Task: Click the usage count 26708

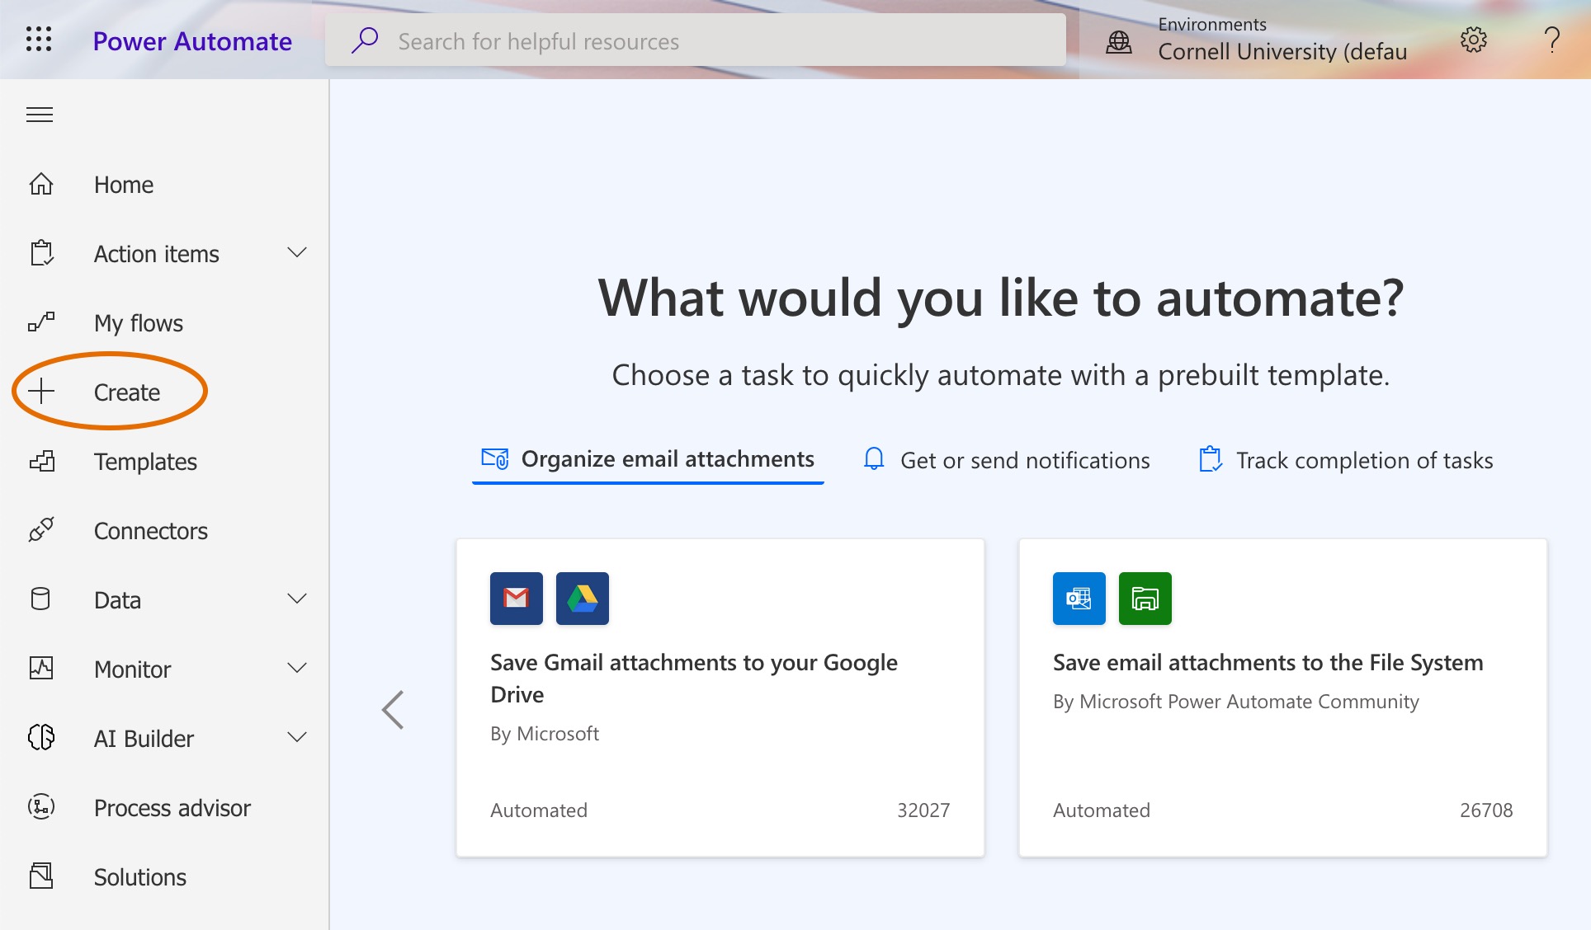Action: [1486, 810]
